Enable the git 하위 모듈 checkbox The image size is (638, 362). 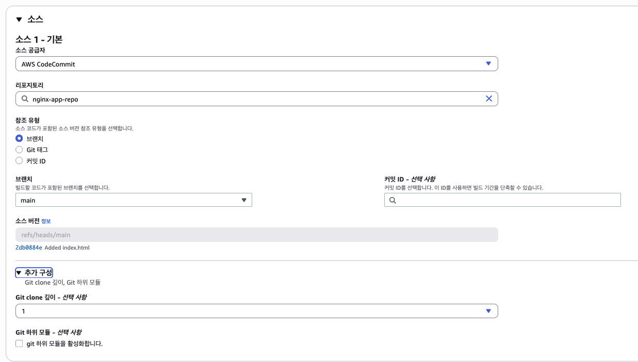point(19,343)
